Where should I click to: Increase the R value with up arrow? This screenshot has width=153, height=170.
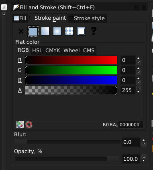(139, 58)
